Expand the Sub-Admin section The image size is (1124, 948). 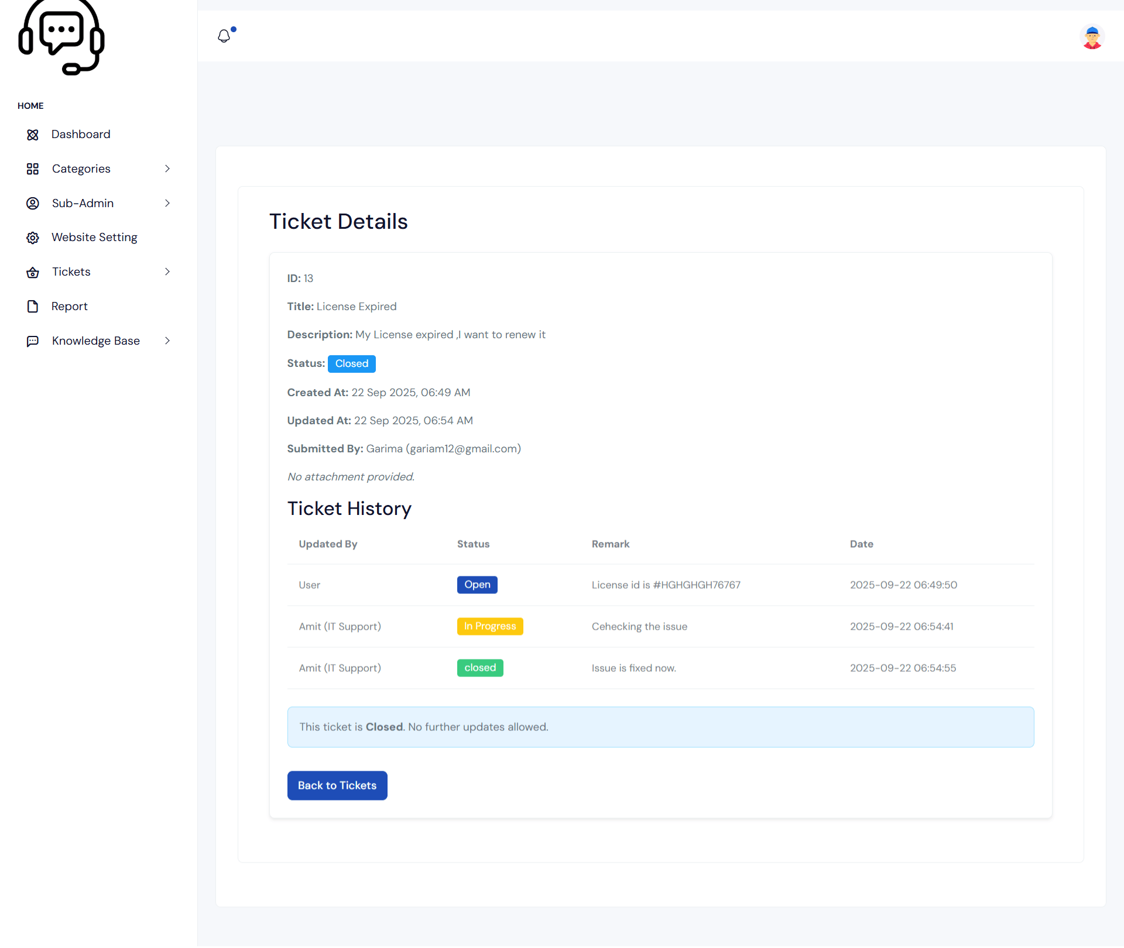[167, 203]
